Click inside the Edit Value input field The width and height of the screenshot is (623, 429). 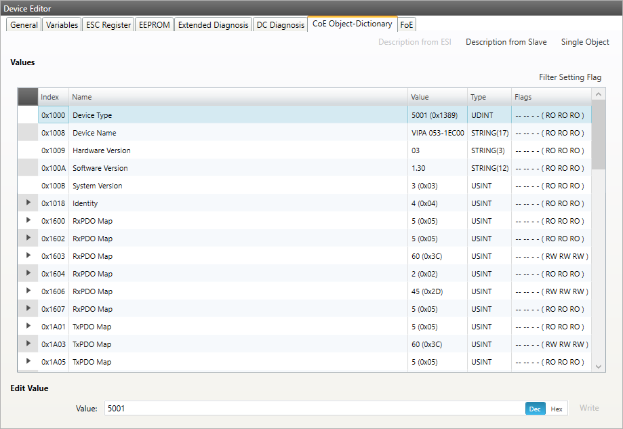coord(312,409)
